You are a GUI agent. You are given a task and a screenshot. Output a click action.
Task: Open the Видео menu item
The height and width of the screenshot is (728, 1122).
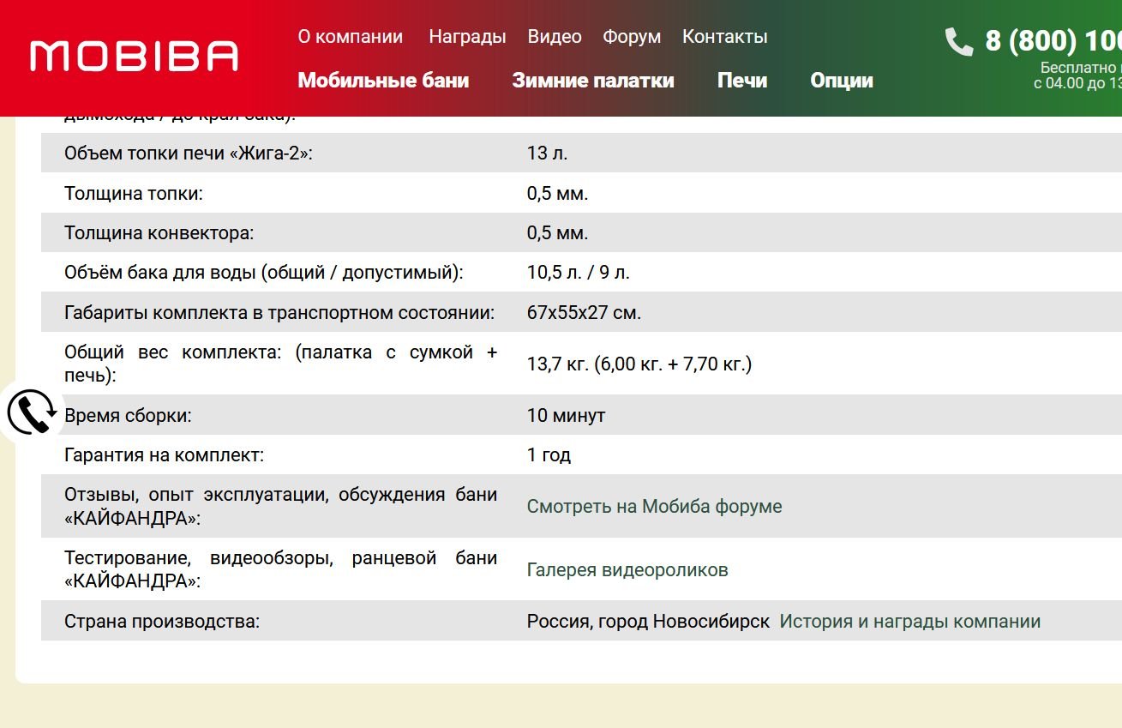coord(555,37)
